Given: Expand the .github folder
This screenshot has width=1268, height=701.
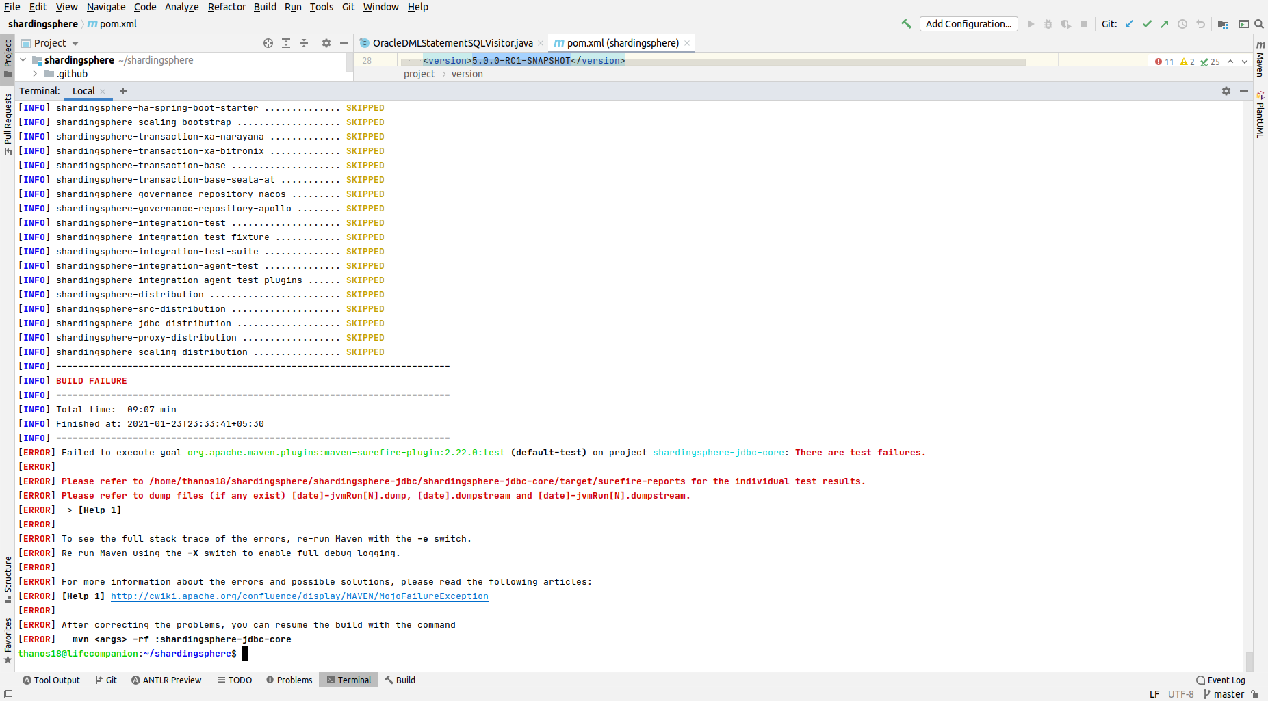Looking at the screenshot, I should click(x=34, y=74).
